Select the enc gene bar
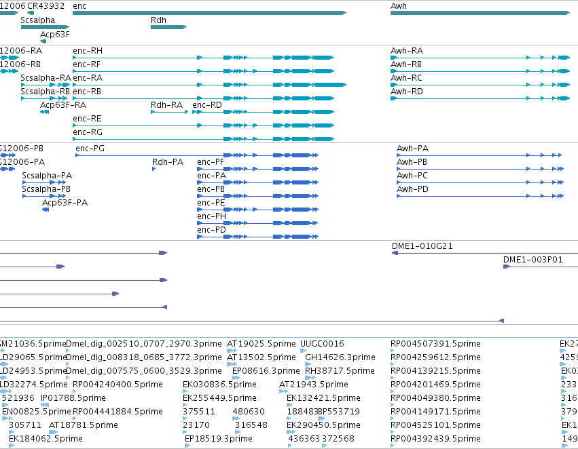The width and height of the screenshot is (578, 449). (209, 13)
